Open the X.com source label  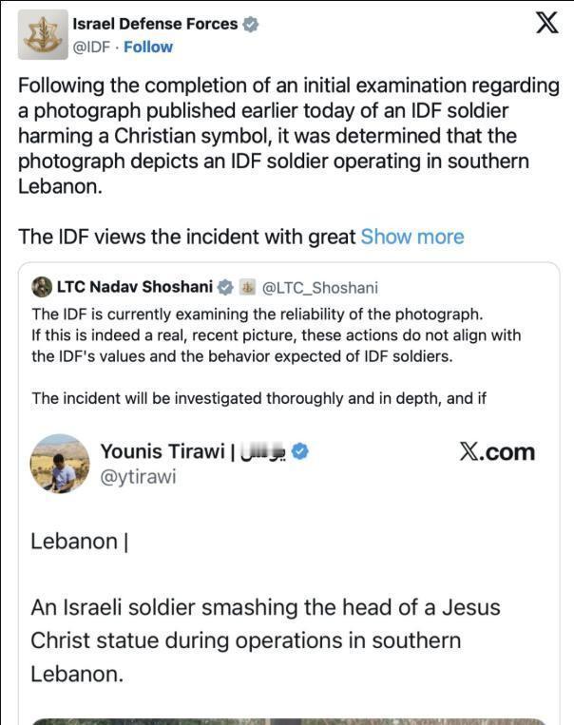click(x=497, y=451)
